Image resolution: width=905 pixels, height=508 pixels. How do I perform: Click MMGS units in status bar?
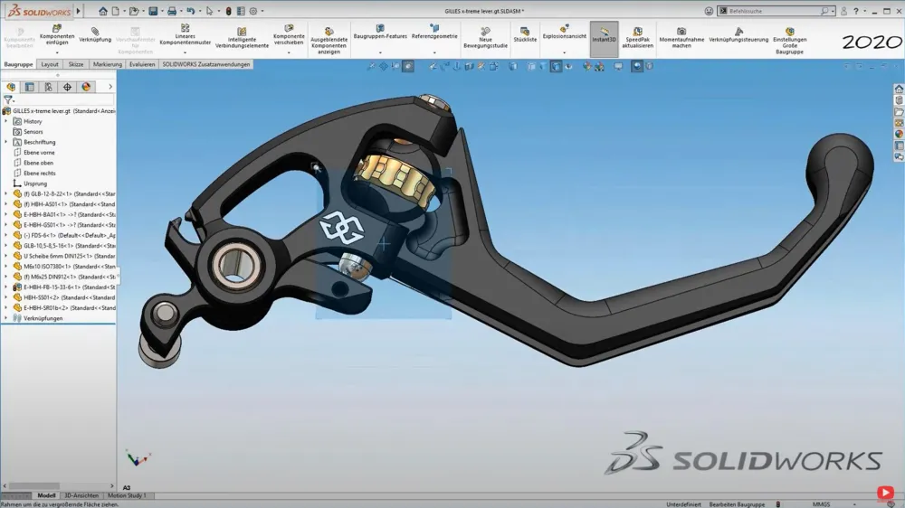coord(822,504)
